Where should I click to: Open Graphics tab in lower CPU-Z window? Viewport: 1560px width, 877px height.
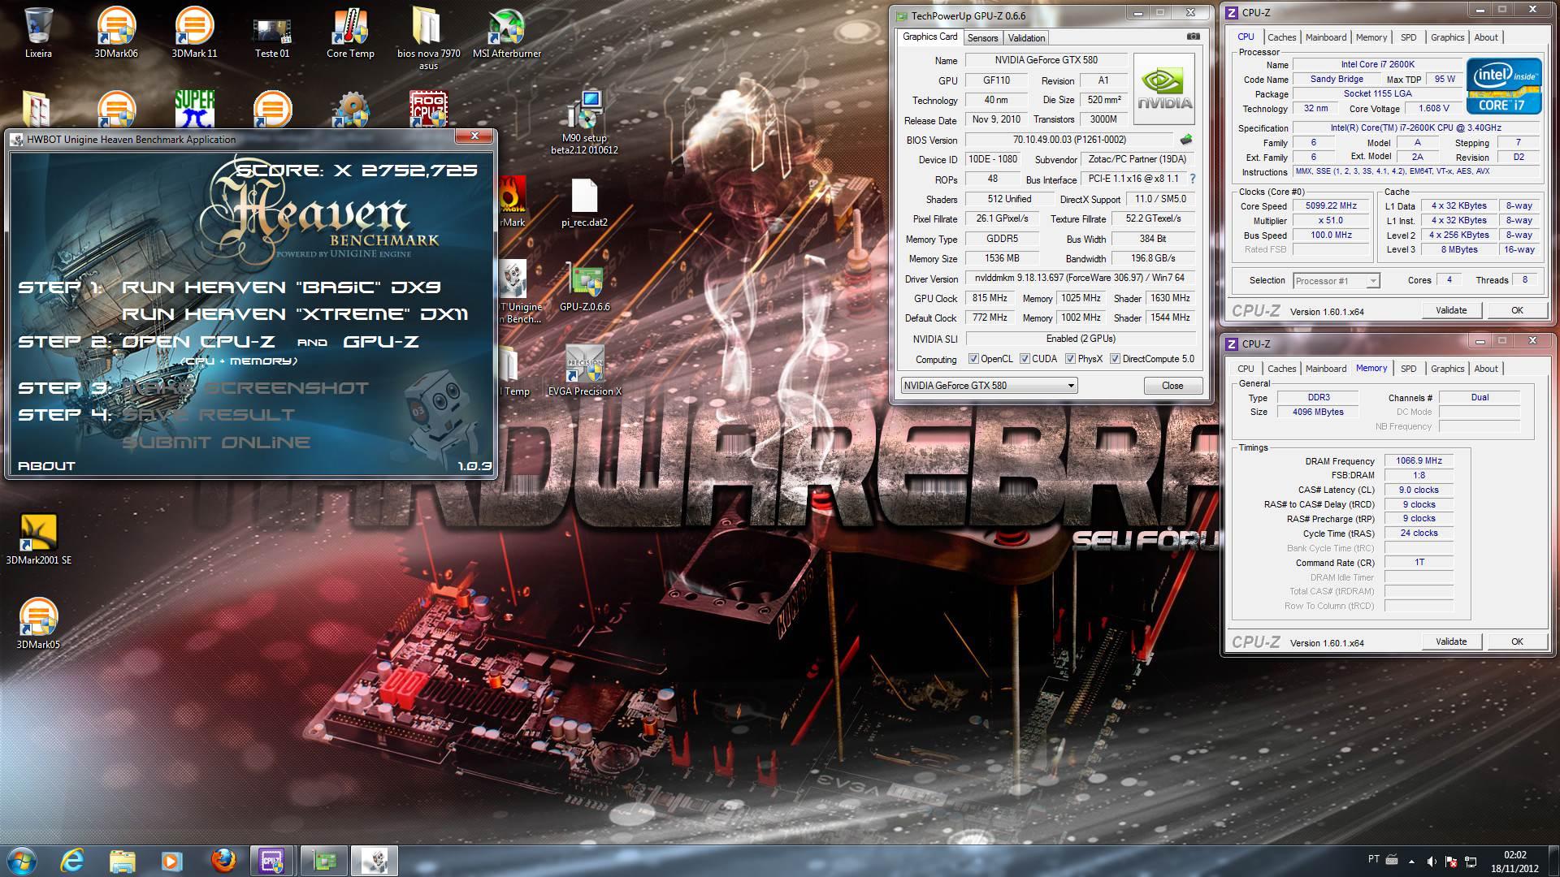pos(1447,369)
